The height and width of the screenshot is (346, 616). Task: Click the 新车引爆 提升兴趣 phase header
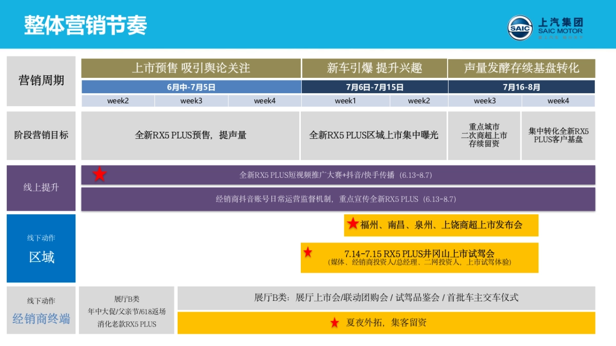pyautogui.click(x=374, y=68)
